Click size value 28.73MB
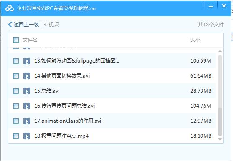Screen dimensions: 233x161 [x=201, y=91]
